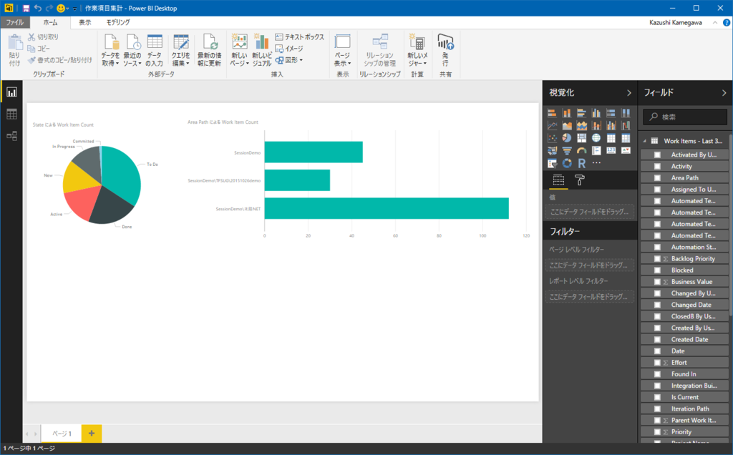
Task: Click the 切り取り button
Action: pyautogui.click(x=43, y=37)
